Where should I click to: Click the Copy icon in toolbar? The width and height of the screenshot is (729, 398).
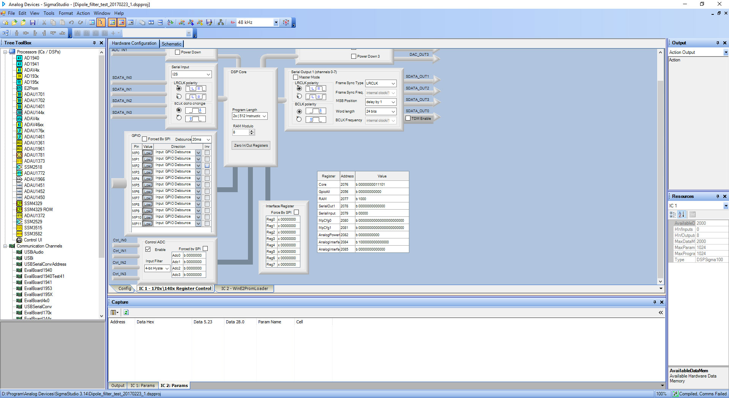tap(53, 22)
